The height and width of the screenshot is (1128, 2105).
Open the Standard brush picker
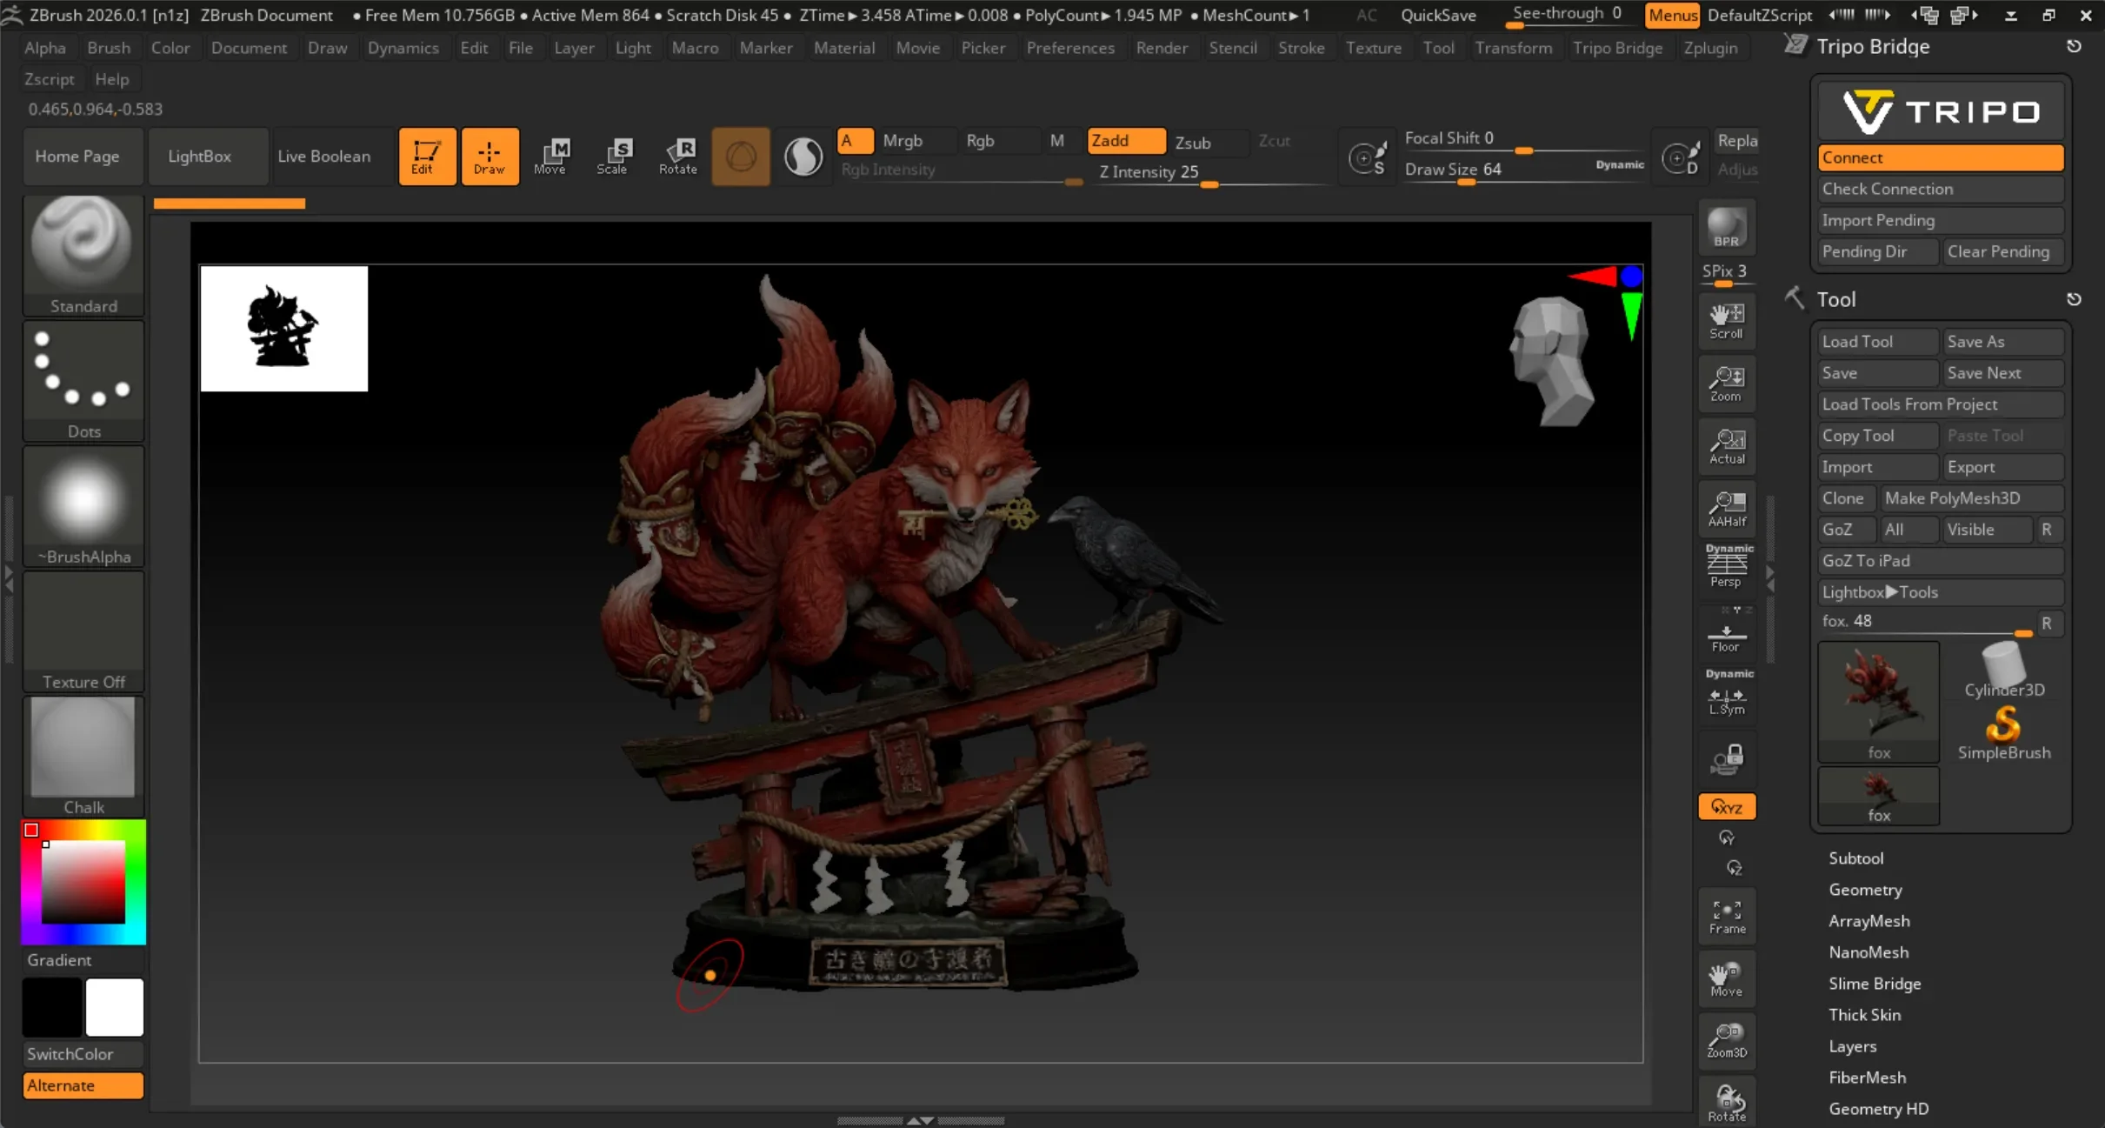tap(83, 256)
